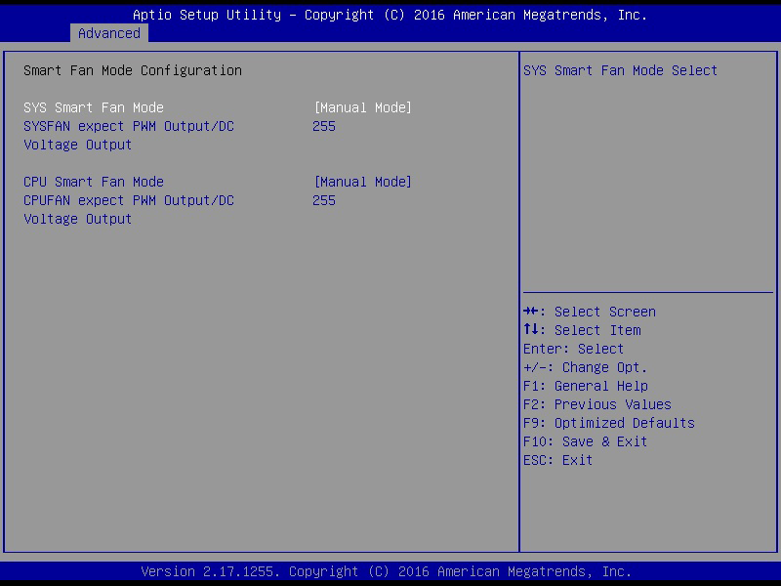Viewport: 781px width, 586px height.
Task: Open the Advanced tab
Action: point(109,33)
